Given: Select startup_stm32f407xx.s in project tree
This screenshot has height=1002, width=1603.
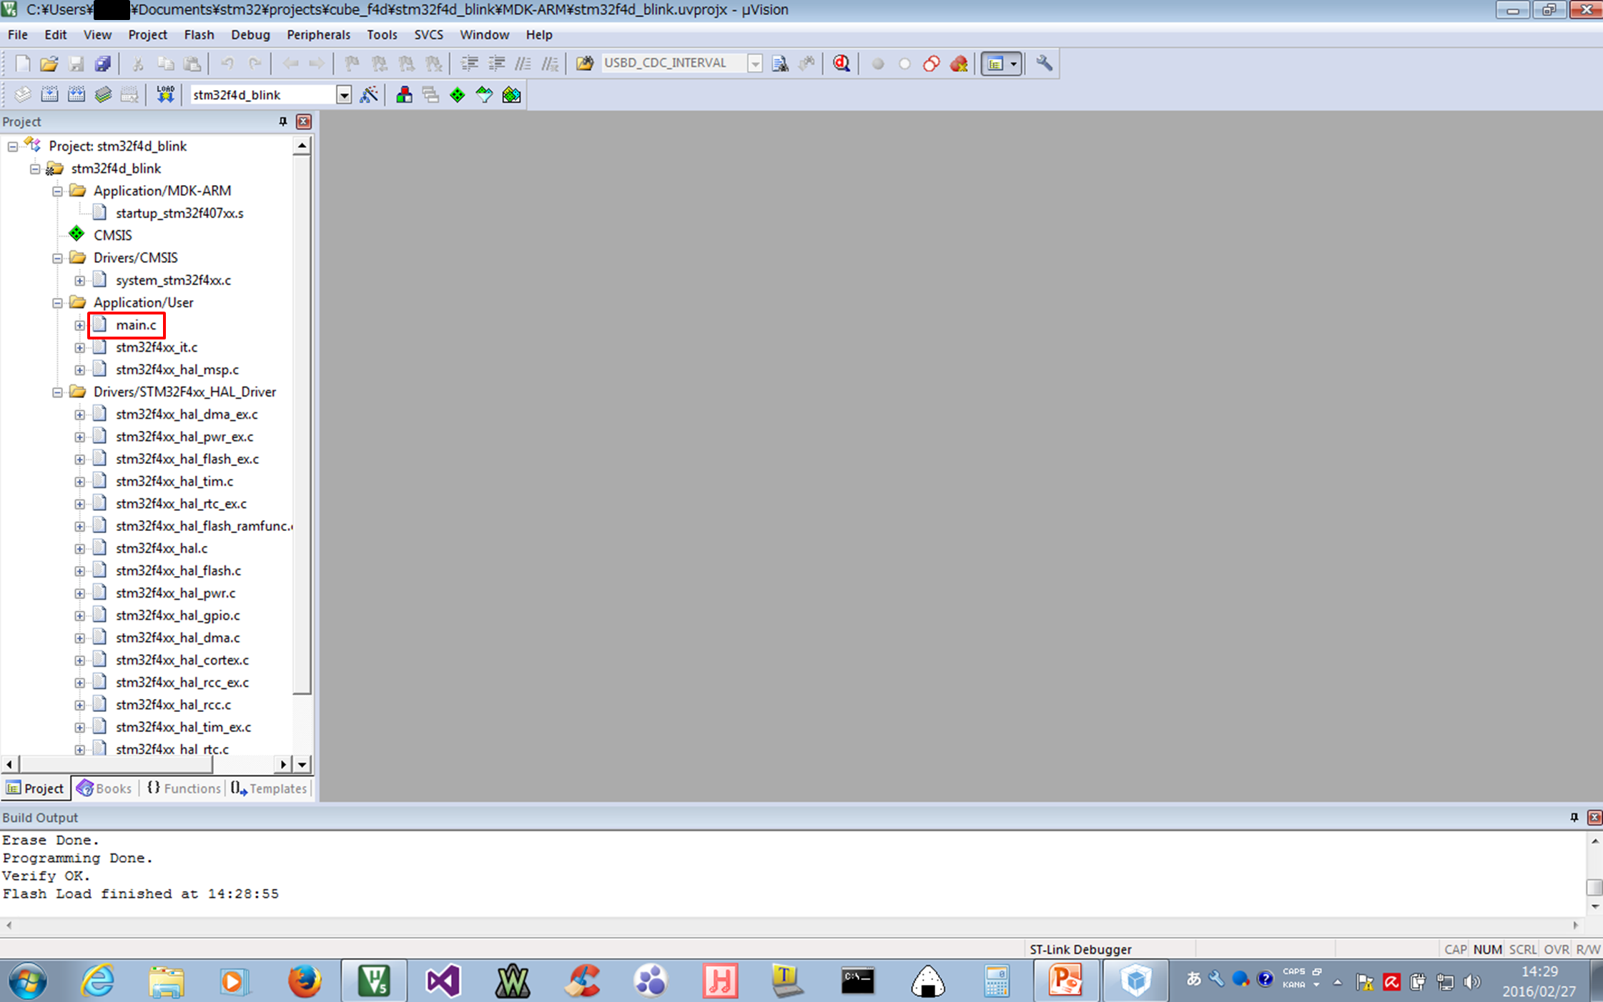Looking at the screenshot, I should 179,213.
